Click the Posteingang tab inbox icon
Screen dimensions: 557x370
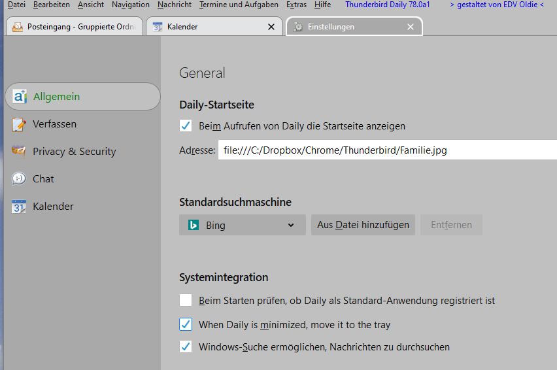pos(17,27)
